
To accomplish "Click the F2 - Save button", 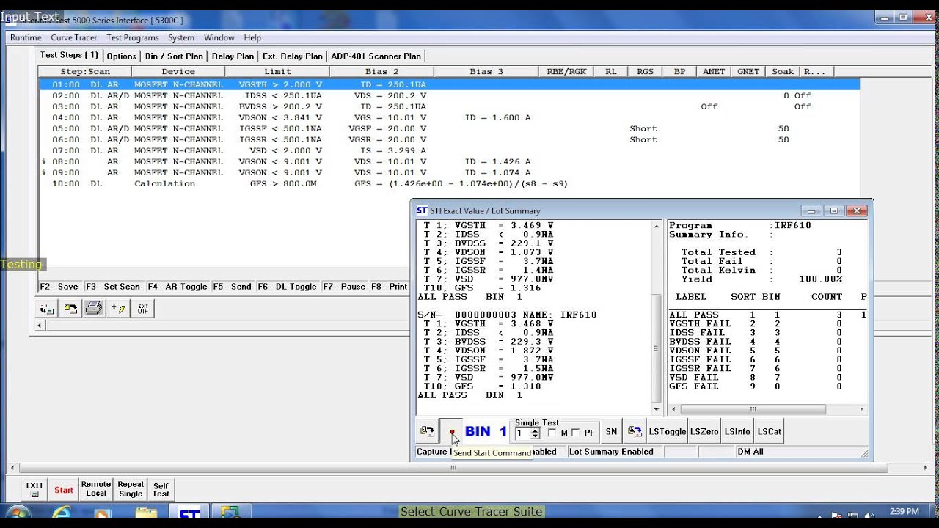I will [59, 287].
